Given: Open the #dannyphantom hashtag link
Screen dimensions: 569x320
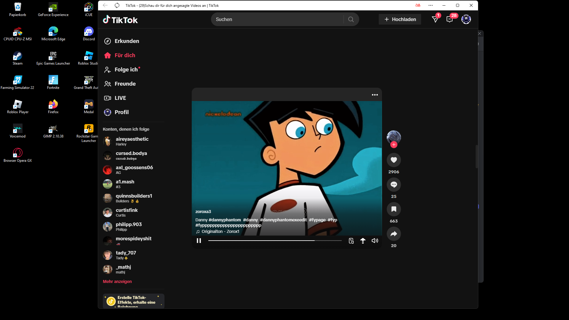Looking at the screenshot, I should [x=225, y=220].
